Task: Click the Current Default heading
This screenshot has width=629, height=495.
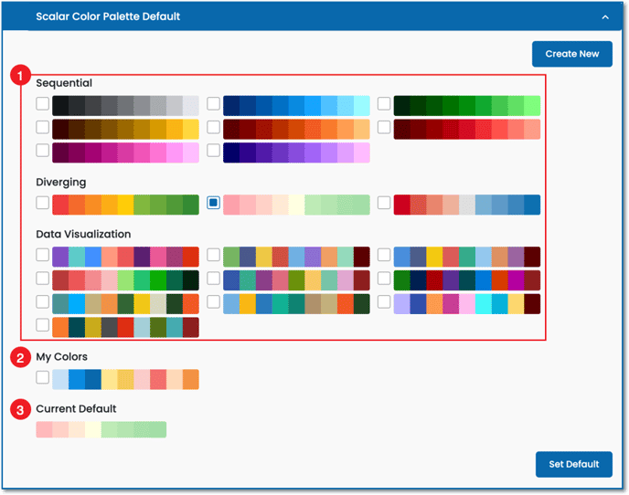Action: (x=76, y=409)
